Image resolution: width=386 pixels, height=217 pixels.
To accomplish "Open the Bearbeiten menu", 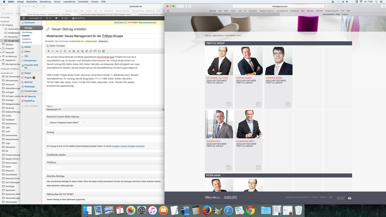I will coord(32,2).
